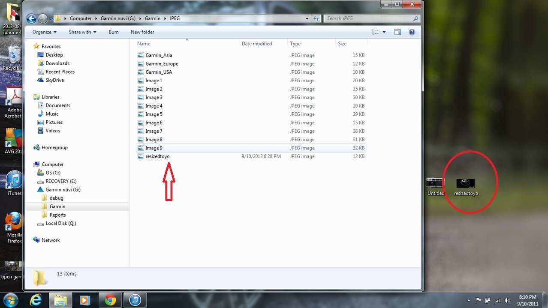The image size is (548, 308).
Task: Click the Back navigation arrow in Explorer
Action: click(31, 18)
